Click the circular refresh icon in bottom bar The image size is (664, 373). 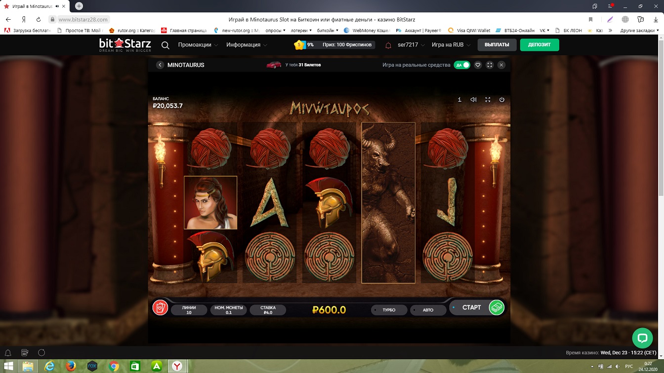[41, 353]
